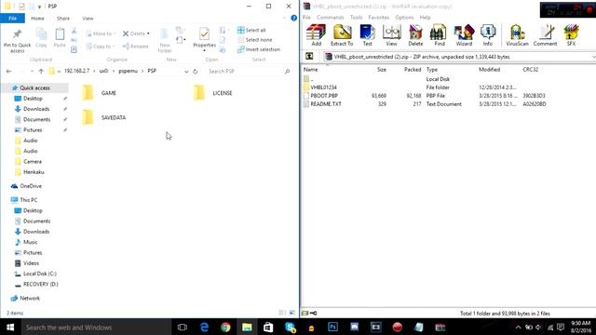The image size is (596, 335).
Task: Sort WinRAR list by Size column
Action: coord(381,70)
